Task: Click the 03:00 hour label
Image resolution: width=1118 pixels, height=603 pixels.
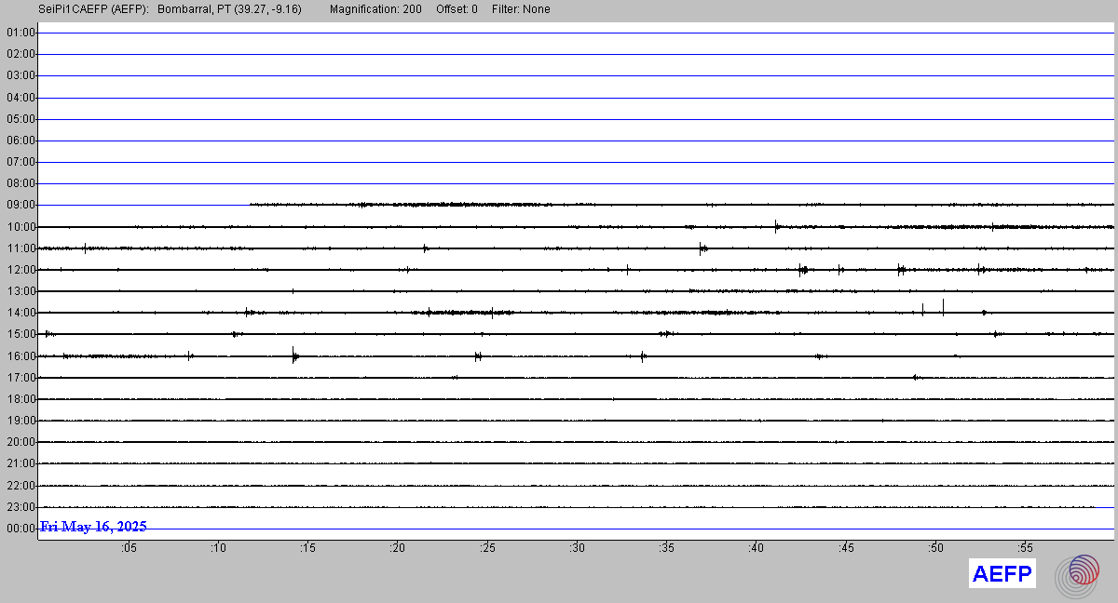Action: pyautogui.click(x=20, y=75)
